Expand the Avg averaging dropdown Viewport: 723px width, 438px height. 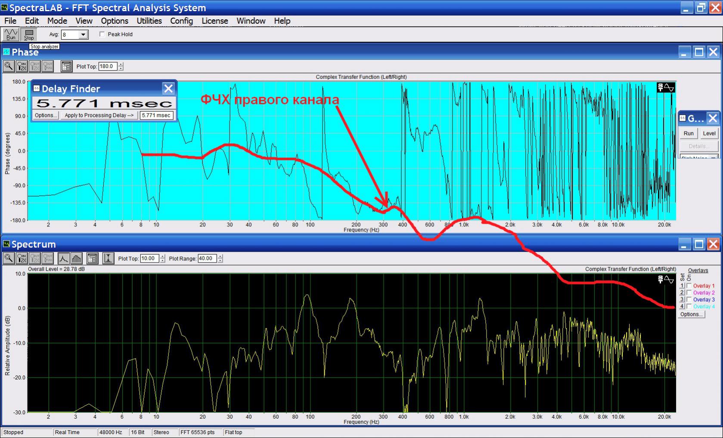[84, 34]
